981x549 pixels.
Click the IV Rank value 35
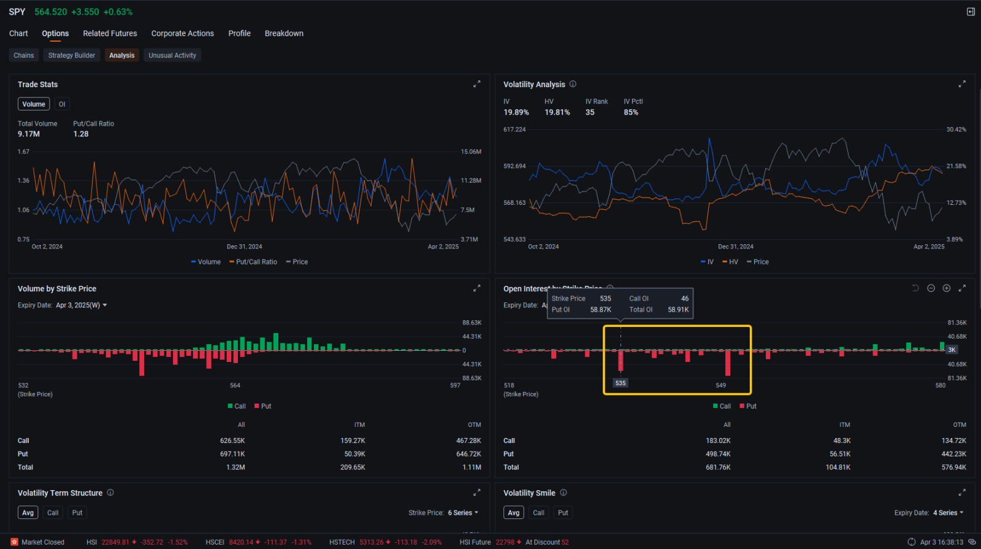590,112
